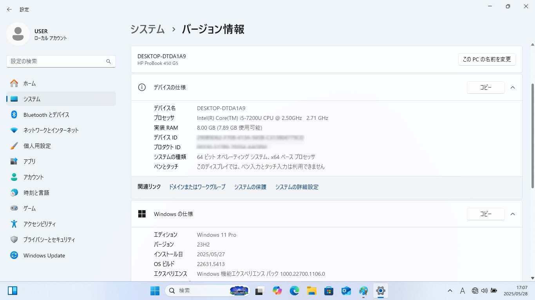Click the アカウント person icon in sidebar
This screenshot has width=535, height=300.
click(x=14, y=177)
